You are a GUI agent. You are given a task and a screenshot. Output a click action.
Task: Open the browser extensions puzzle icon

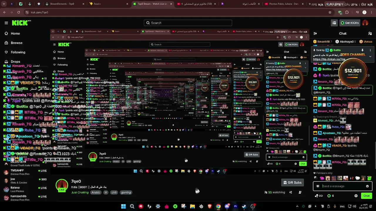347,12
